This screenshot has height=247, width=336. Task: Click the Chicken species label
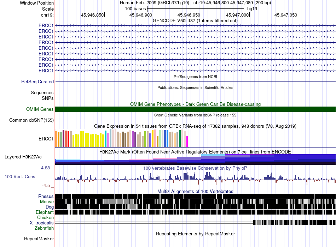pyautogui.click(x=45, y=217)
